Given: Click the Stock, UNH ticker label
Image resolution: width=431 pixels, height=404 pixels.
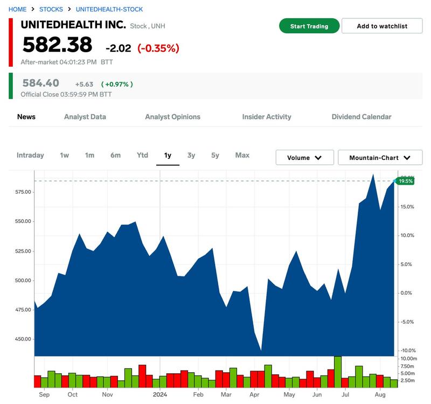Looking at the screenshot, I should coord(148,26).
